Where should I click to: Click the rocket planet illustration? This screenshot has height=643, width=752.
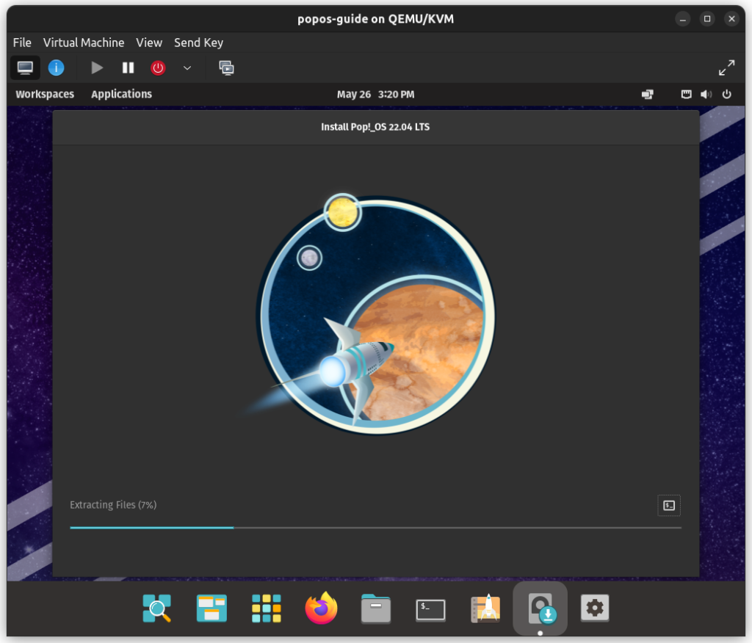(375, 314)
